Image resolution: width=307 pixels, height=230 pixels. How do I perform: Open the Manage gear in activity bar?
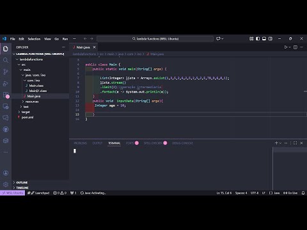(6, 185)
